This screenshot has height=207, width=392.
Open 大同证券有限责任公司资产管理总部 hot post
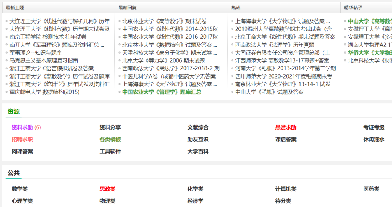(282, 52)
